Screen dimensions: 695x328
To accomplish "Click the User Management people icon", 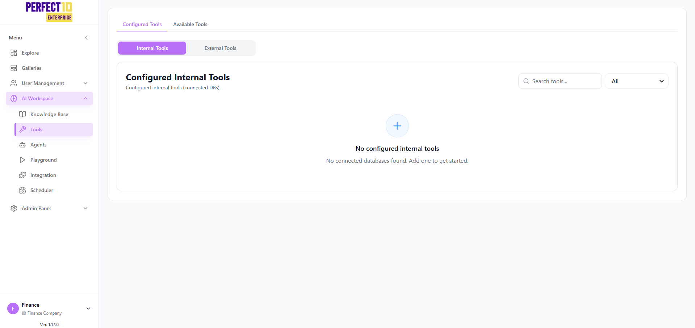I will pos(14,83).
